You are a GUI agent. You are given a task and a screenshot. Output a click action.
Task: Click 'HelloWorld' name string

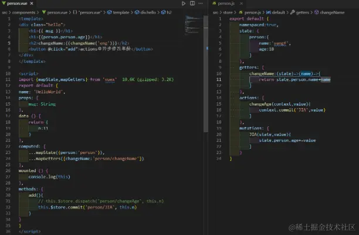click(48, 92)
